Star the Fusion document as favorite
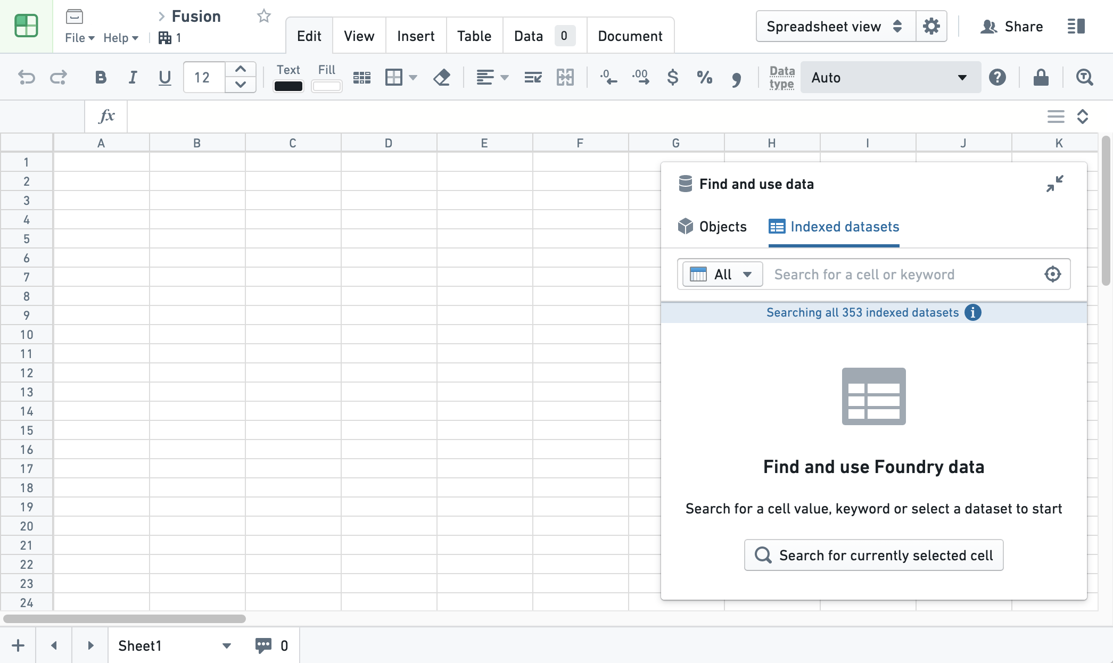The image size is (1113, 663). point(264,16)
